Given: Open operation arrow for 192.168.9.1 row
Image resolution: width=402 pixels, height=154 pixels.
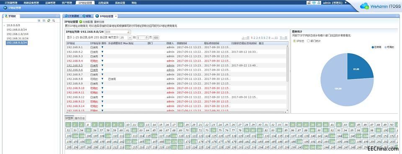Looking at the screenshot, I should tap(103, 47).
